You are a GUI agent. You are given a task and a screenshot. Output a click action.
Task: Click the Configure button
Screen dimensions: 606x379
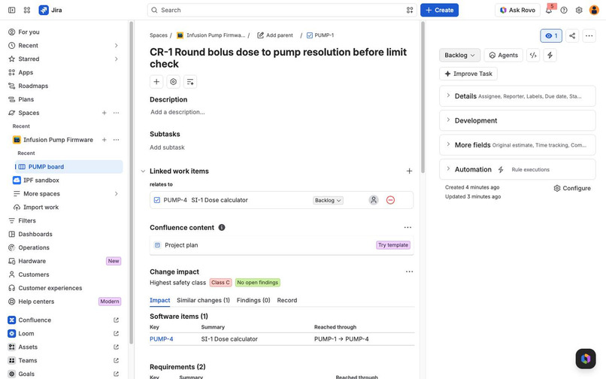click(x=572, y=188)
